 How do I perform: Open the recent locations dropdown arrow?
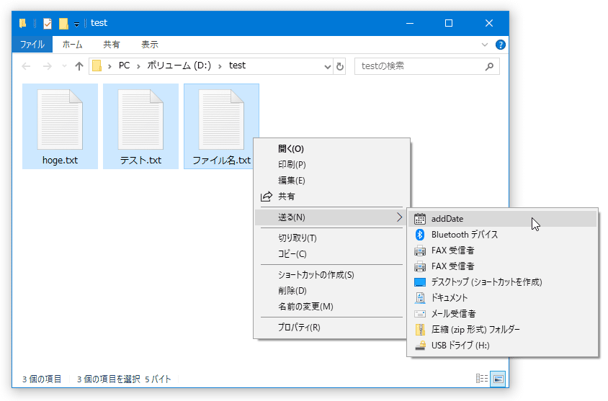(64, 66)
